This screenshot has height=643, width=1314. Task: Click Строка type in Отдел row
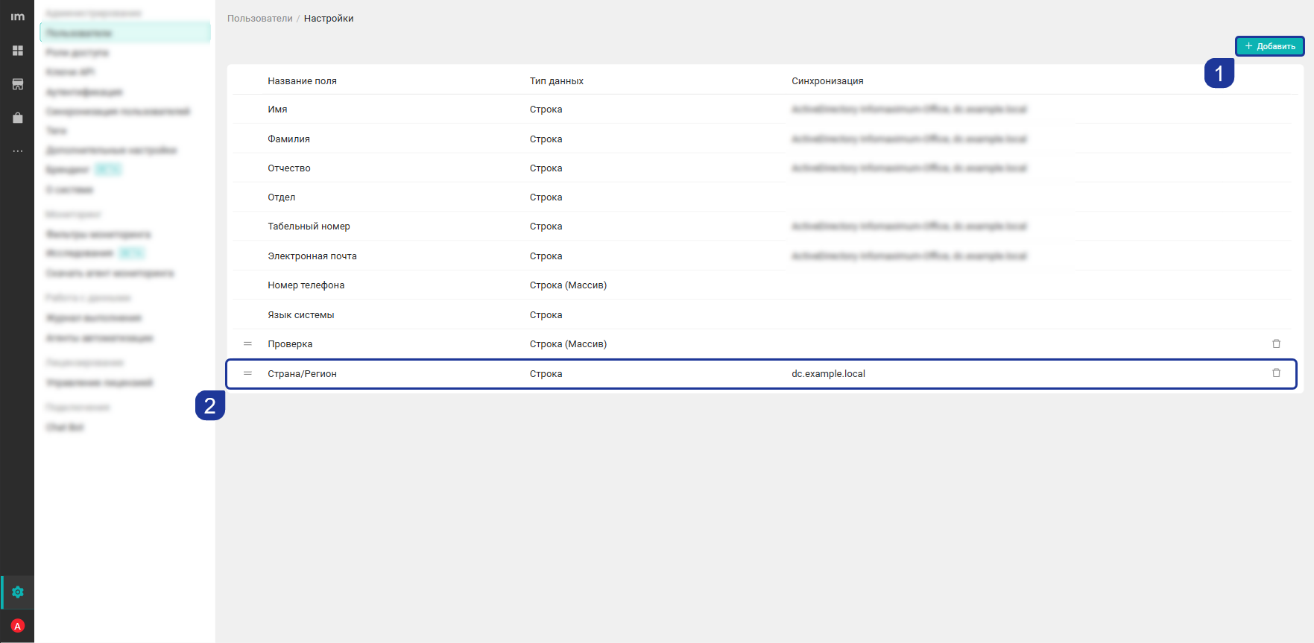(x=546, y=197)
